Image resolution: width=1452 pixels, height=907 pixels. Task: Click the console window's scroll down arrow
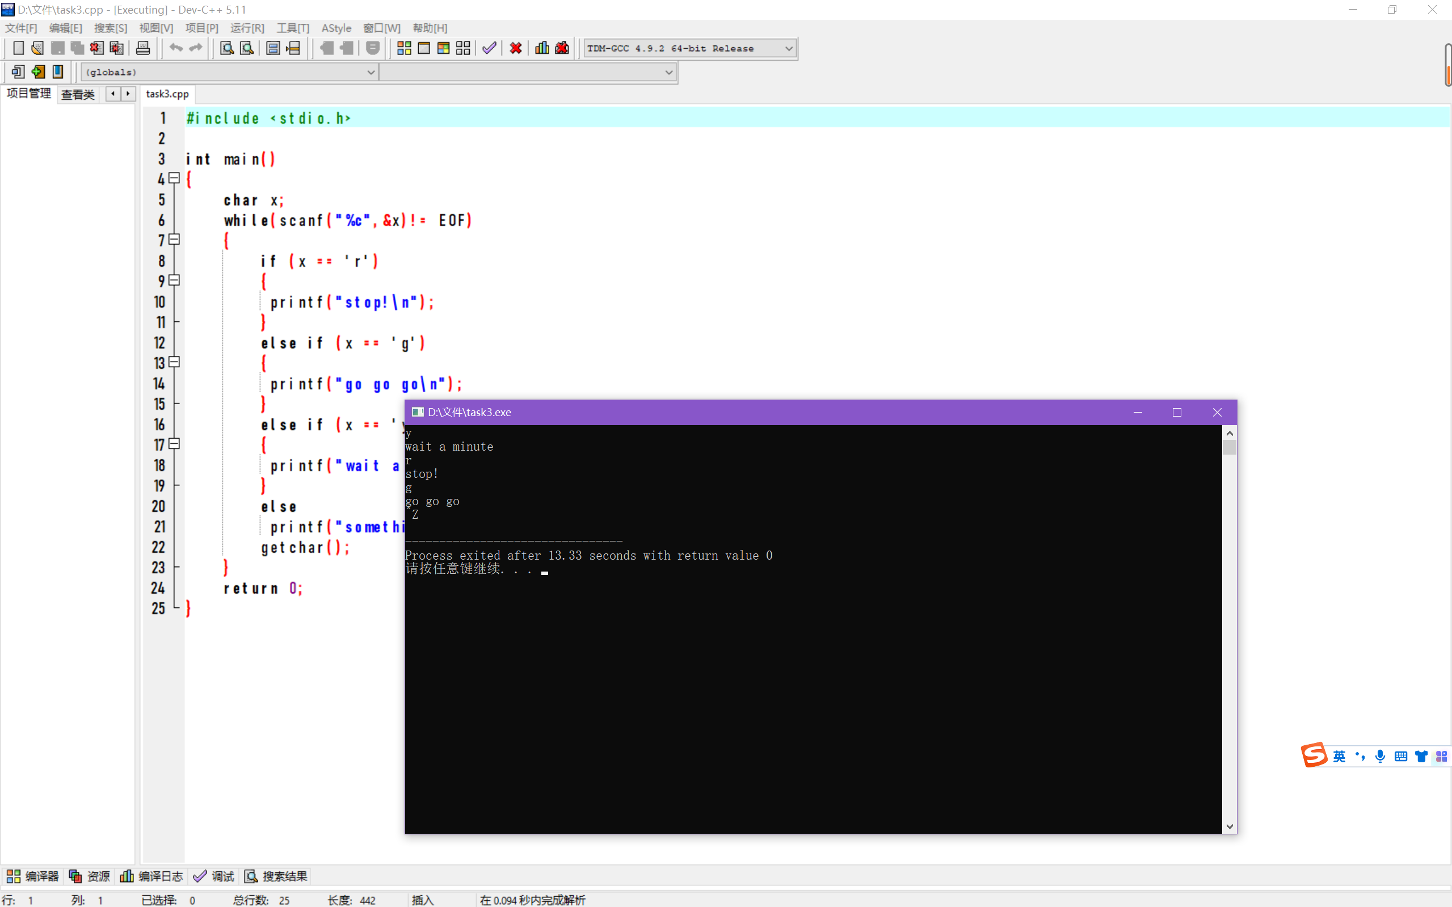(1230, 826)
